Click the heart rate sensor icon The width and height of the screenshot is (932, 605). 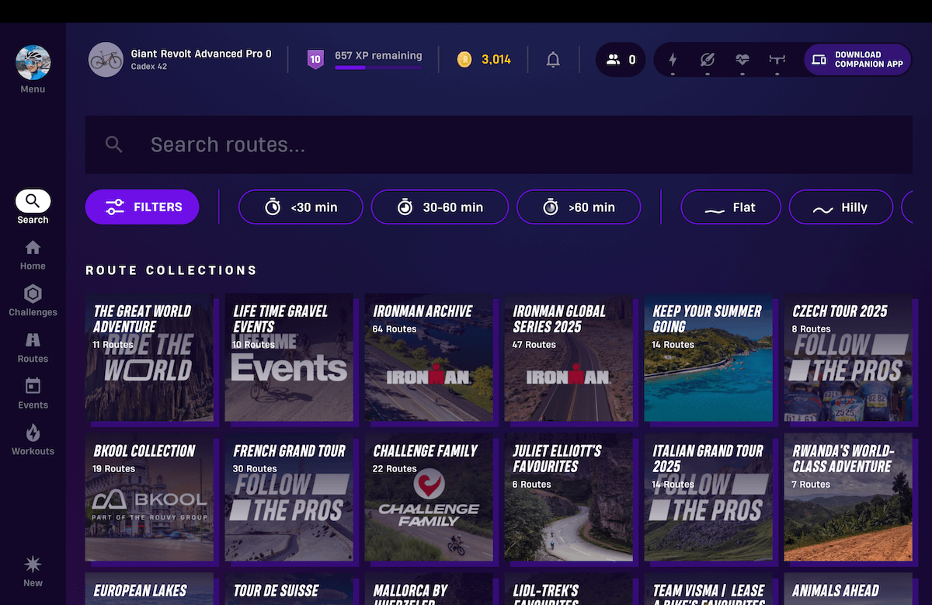[742, 60]
